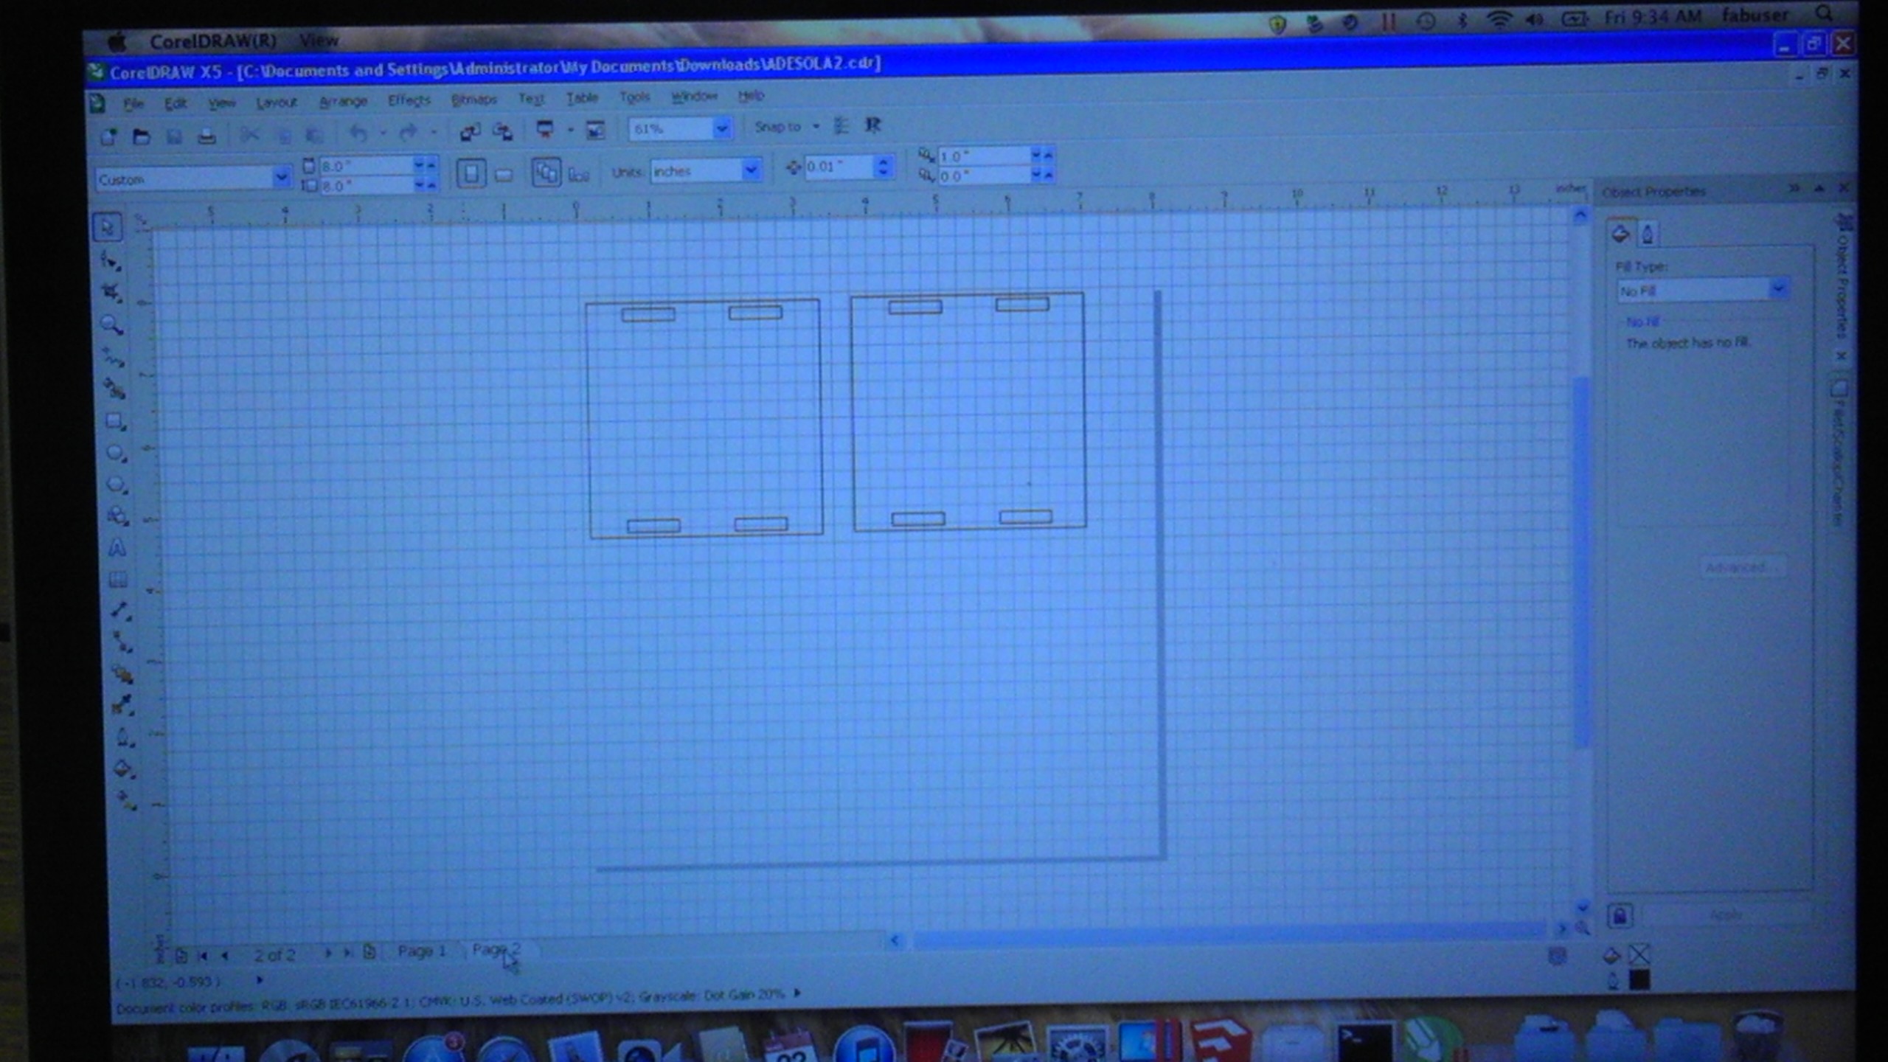Select the Pick tool in toolbox
1888x1062 pixels.
point(108,227)
